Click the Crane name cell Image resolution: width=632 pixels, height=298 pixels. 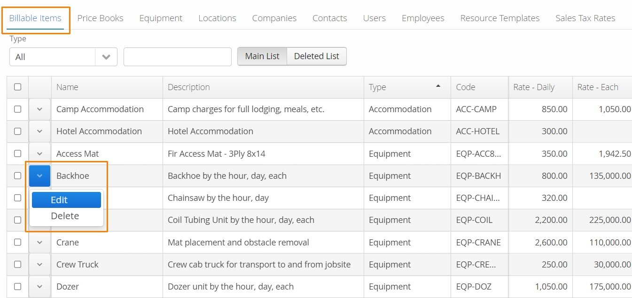tap(107, 242)
